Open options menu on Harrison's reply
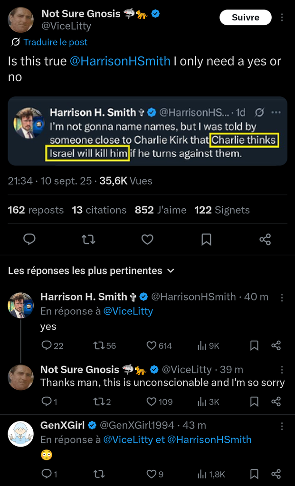 click(282, 297)
